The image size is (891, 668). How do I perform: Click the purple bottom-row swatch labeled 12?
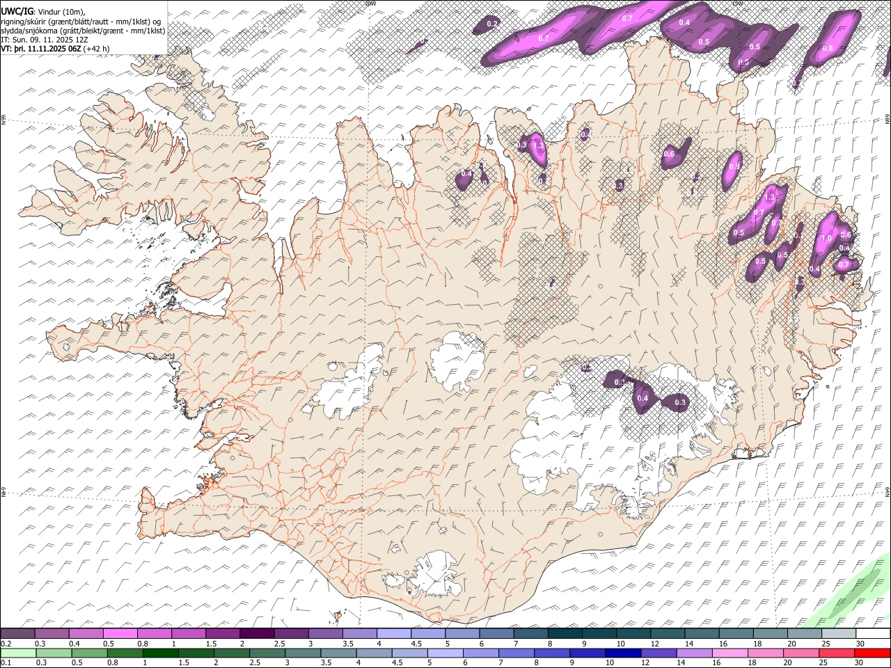(x=659, y=653)
